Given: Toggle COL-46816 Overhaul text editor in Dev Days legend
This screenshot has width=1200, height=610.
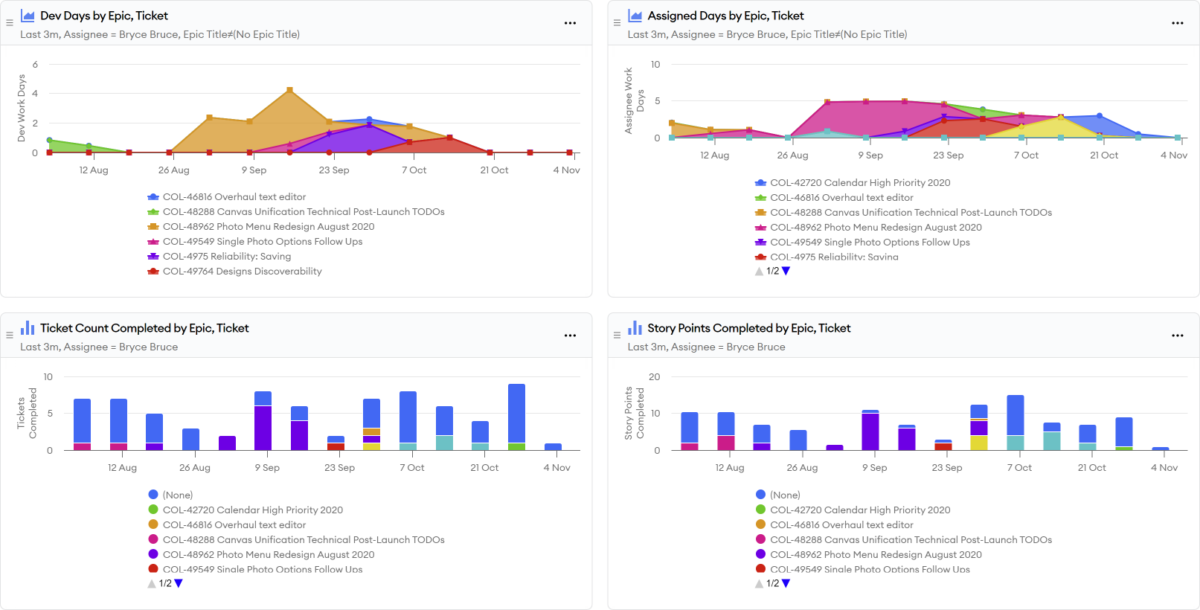Looking at the screenshot, I should [234, 197].
